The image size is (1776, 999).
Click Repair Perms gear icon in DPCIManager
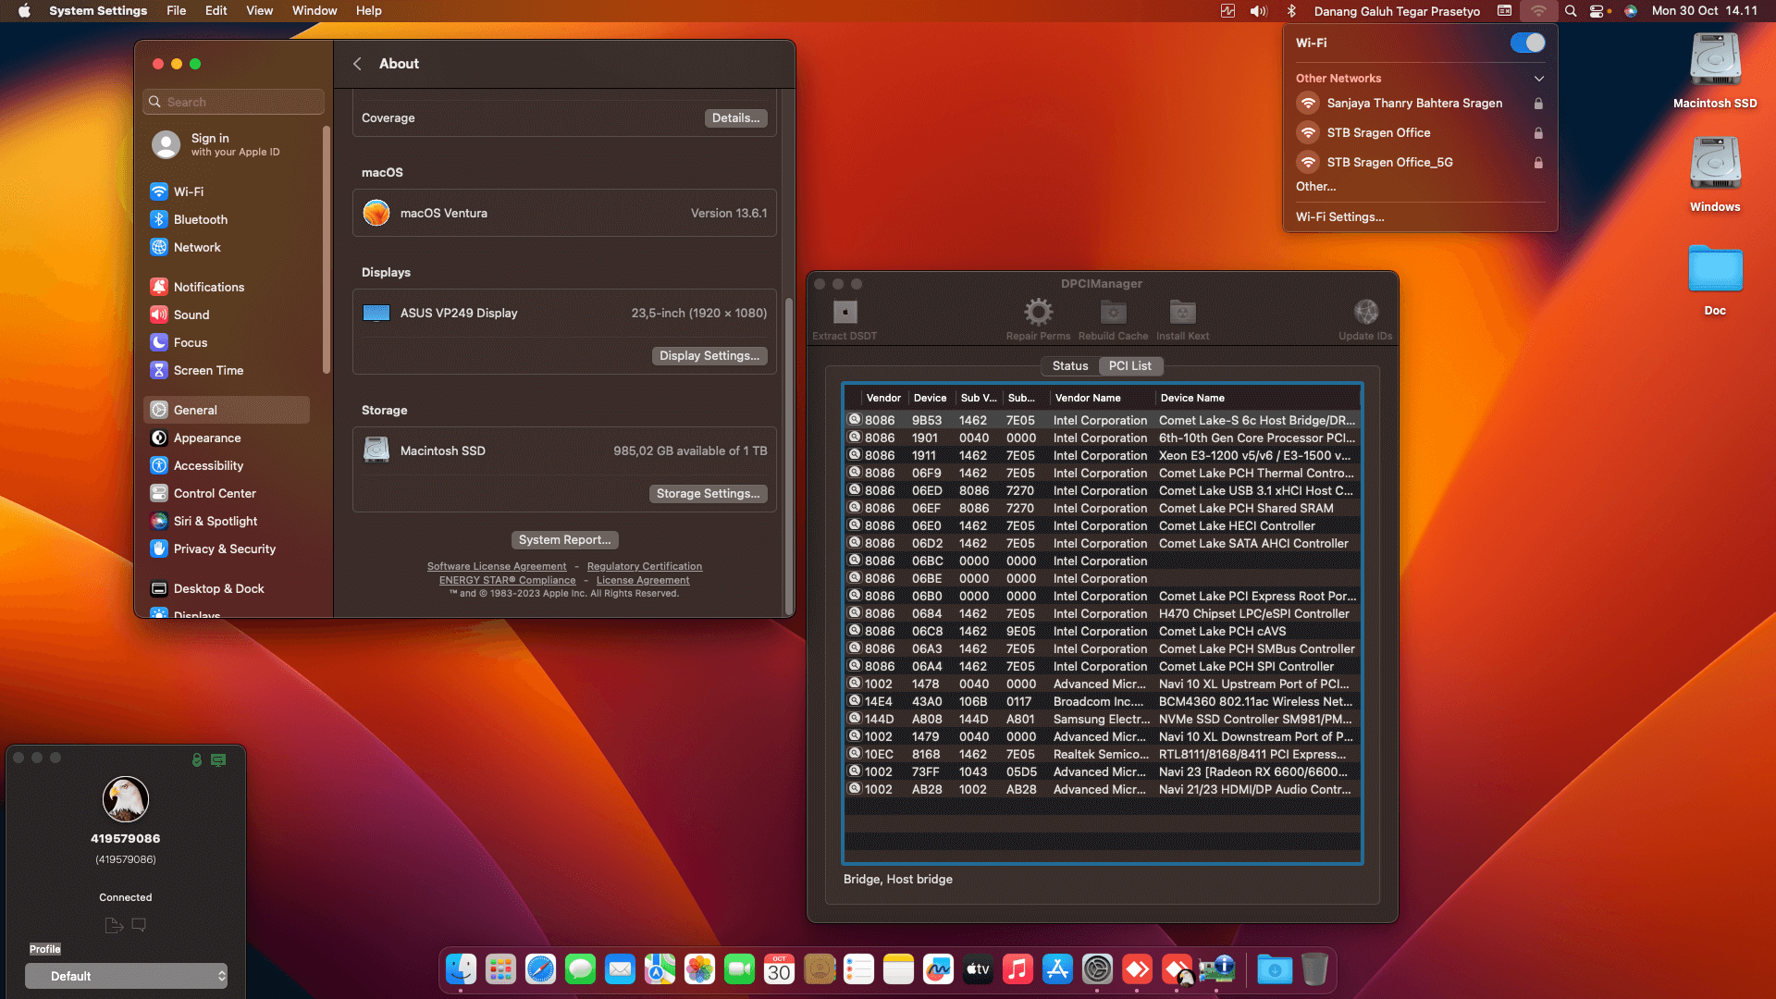click(x=1038, y=312)
